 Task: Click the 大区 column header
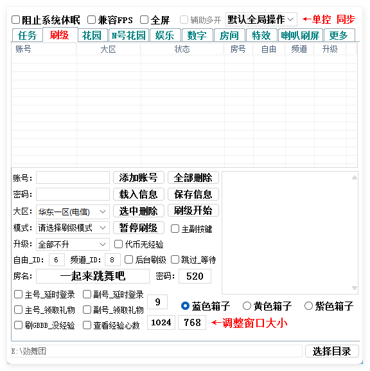[109, 50]
